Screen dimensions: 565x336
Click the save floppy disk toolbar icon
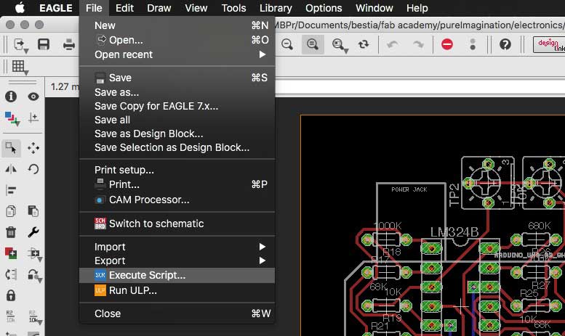coord(44,44)
